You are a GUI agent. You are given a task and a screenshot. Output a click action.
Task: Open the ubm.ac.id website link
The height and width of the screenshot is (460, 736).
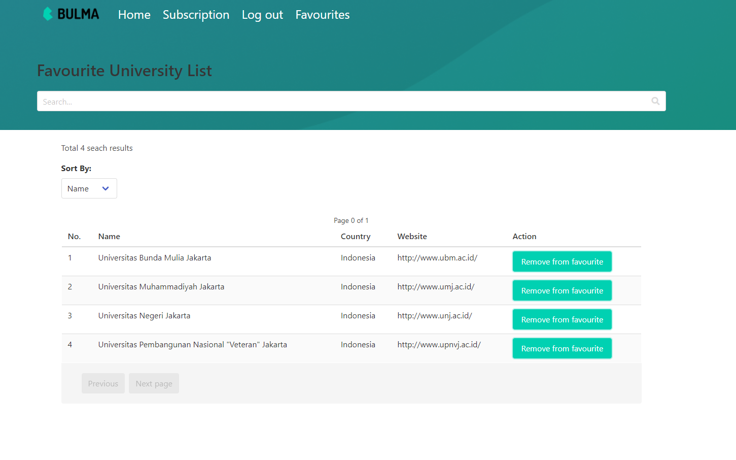click(437, 258)
